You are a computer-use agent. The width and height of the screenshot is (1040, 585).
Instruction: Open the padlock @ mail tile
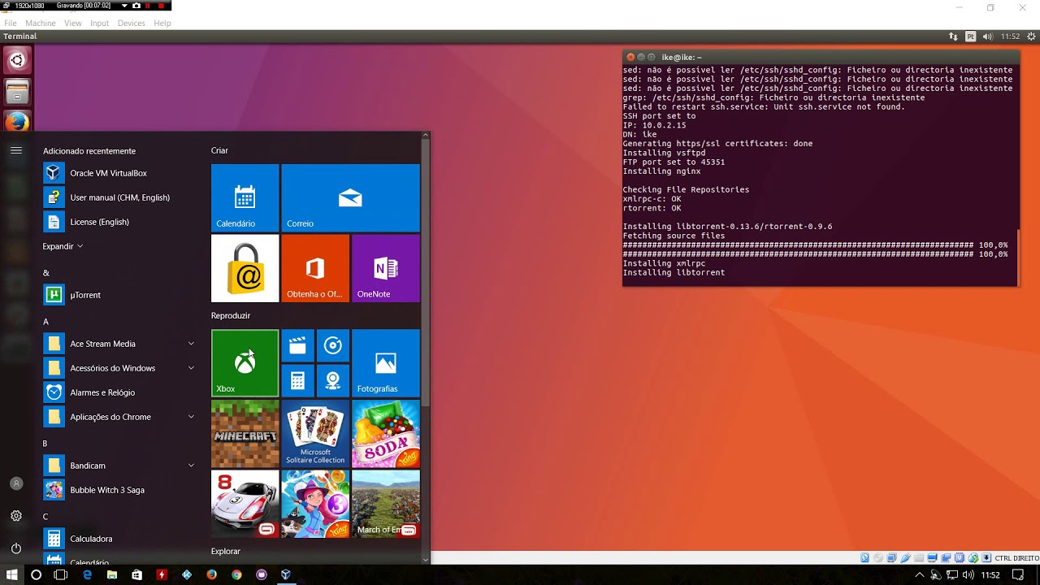point(245,268)
